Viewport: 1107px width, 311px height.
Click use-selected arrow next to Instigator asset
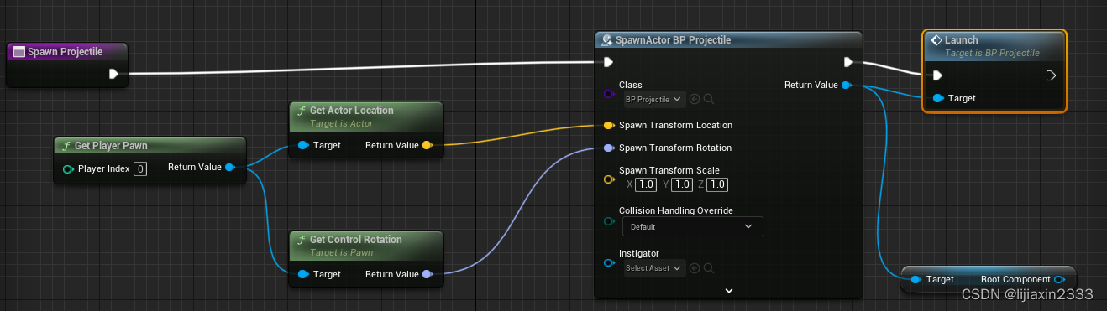[695, 268]
